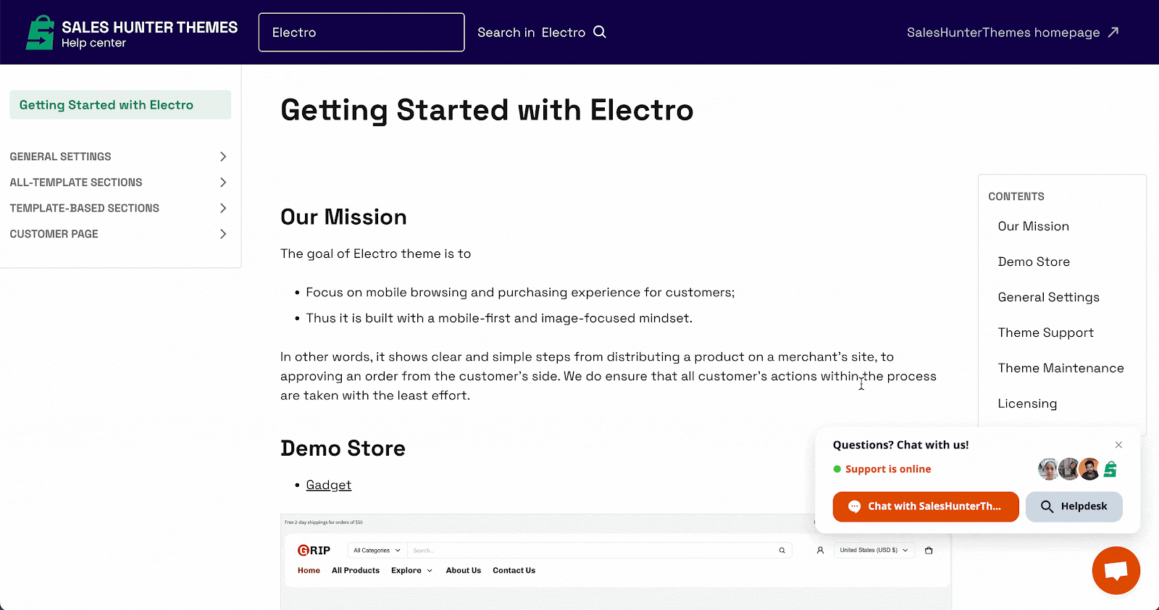Select Getting Started with Electro sidebar item
Viewport: 1159px width, 610px height.
[120, 105]
